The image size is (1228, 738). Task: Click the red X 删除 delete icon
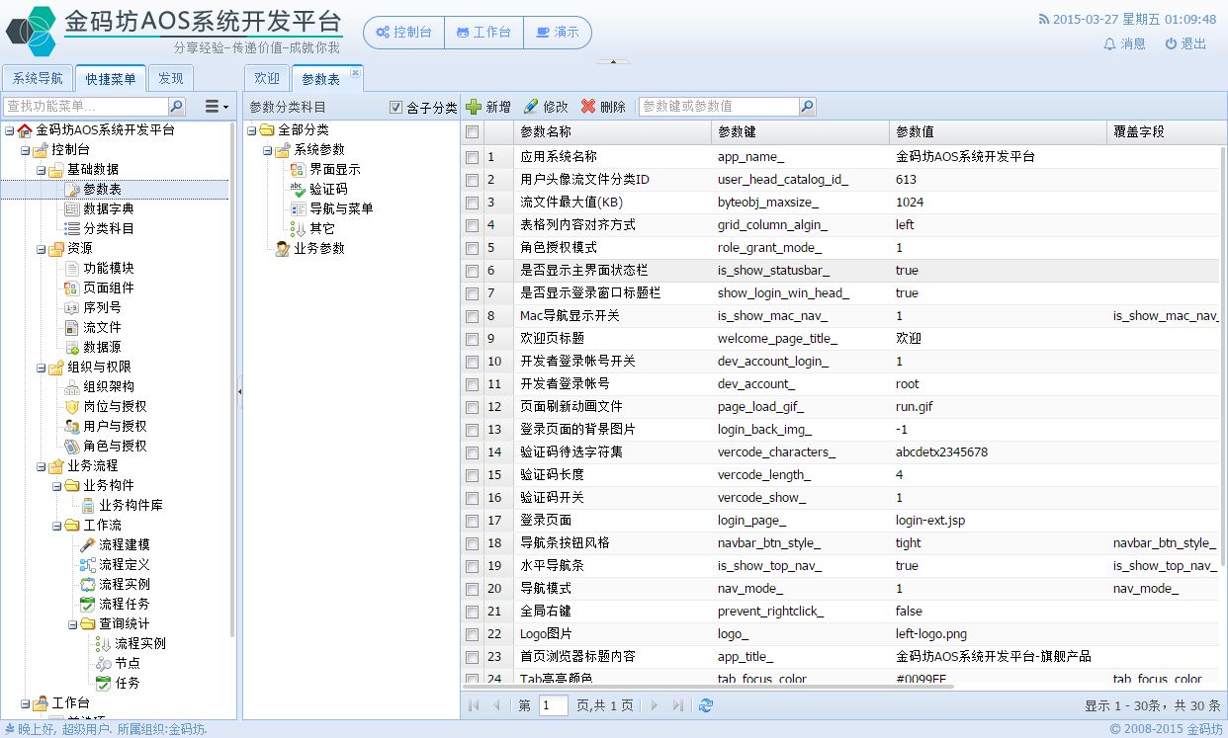click(588, 107)
